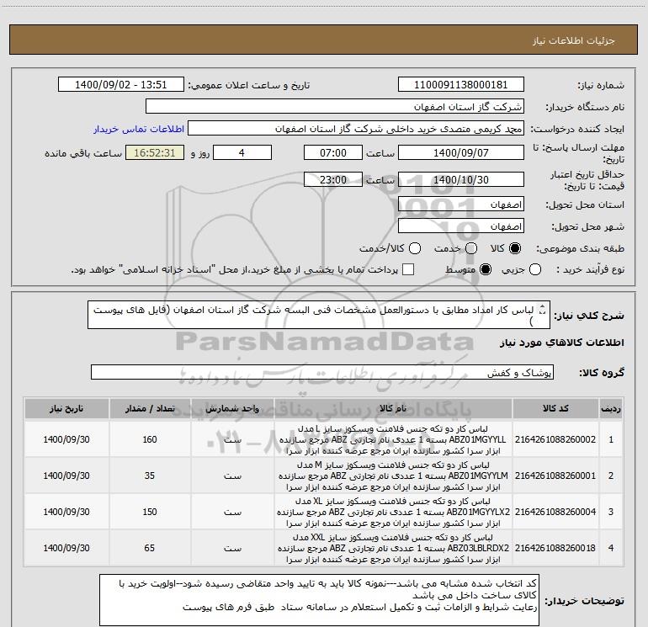The height and width of the screenshot is (627, 648).
Task: Click the اطلاعات کالاهای مورد نیاز heading
Action: tap(561, 343)
